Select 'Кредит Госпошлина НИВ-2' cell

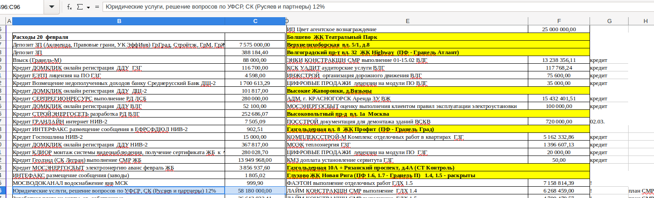pos(118,137)
